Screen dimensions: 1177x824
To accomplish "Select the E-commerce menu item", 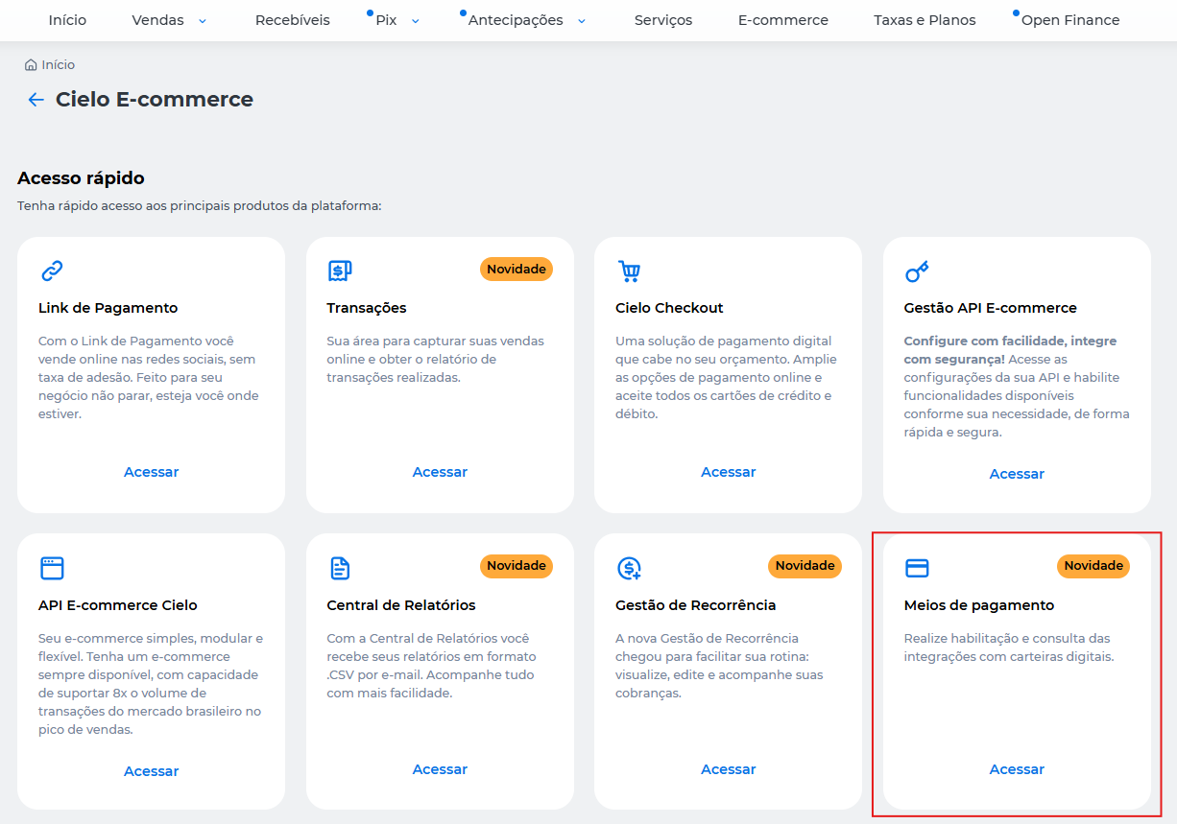I will (x=783, y=20).
